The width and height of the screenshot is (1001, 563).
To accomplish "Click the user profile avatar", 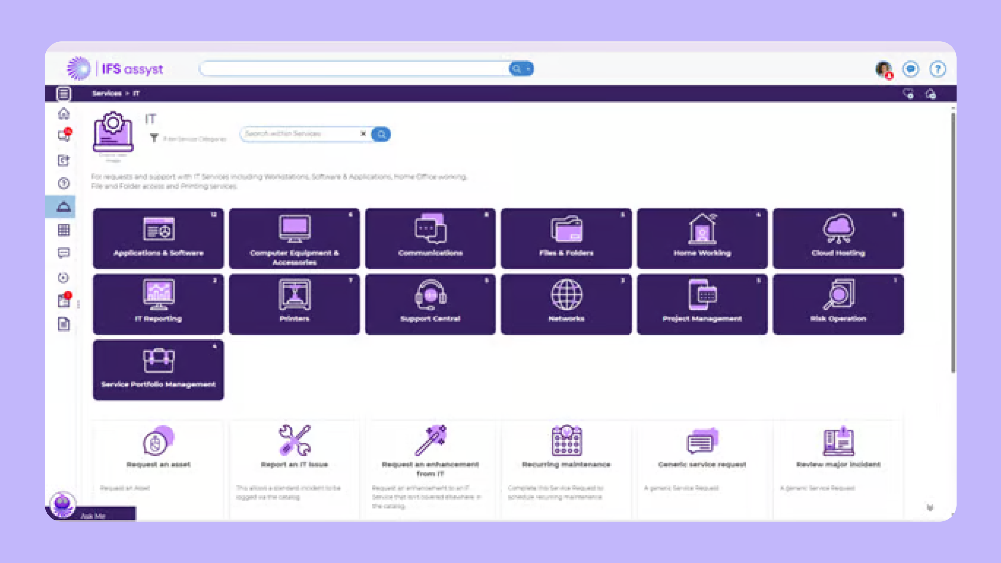I will [884, 70].
